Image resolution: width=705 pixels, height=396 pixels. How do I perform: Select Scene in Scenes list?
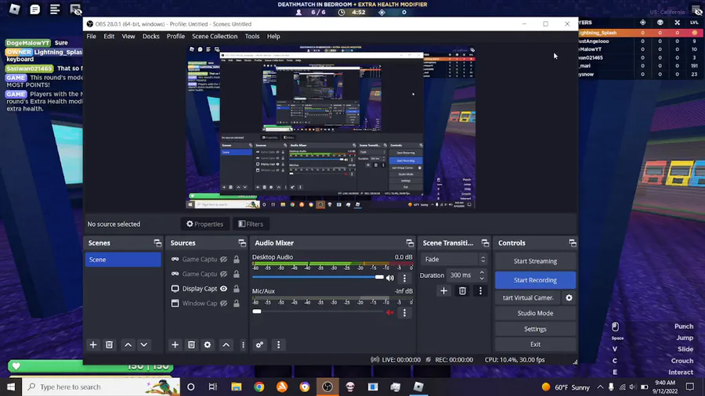123,260
